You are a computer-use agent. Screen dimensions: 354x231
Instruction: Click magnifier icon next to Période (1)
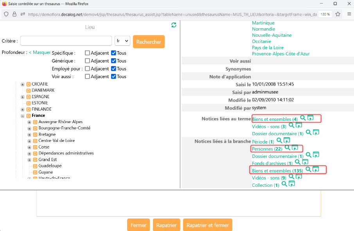click(279, 140)
